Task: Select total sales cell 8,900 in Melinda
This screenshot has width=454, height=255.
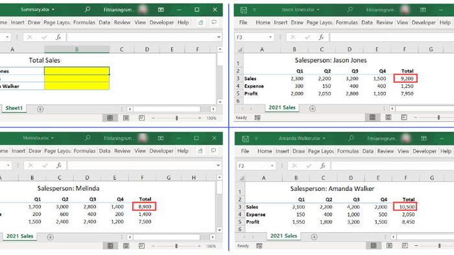Action: [x=144, y=206]
